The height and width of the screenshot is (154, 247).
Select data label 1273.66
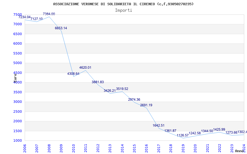[231, 132]
